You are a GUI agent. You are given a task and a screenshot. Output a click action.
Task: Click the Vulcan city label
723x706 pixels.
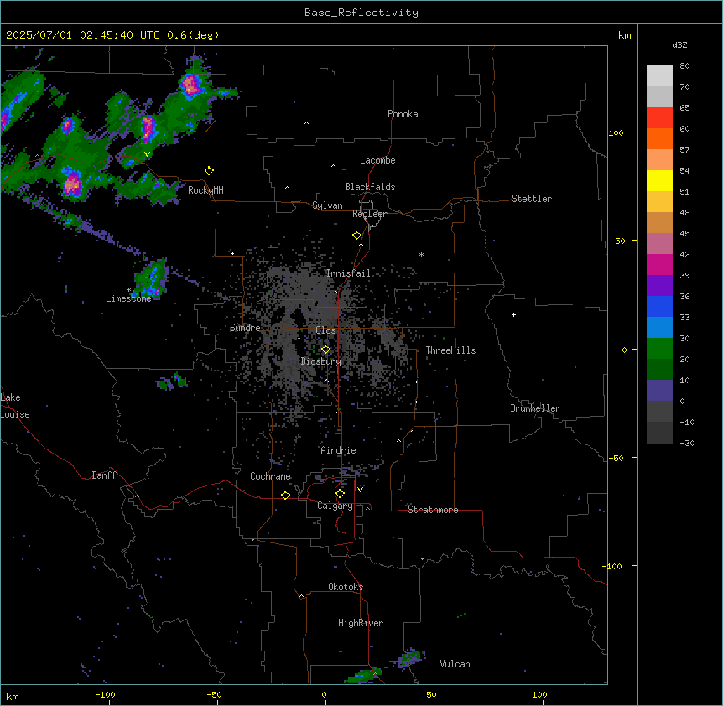pyautogui.click(x=455, y=664)
